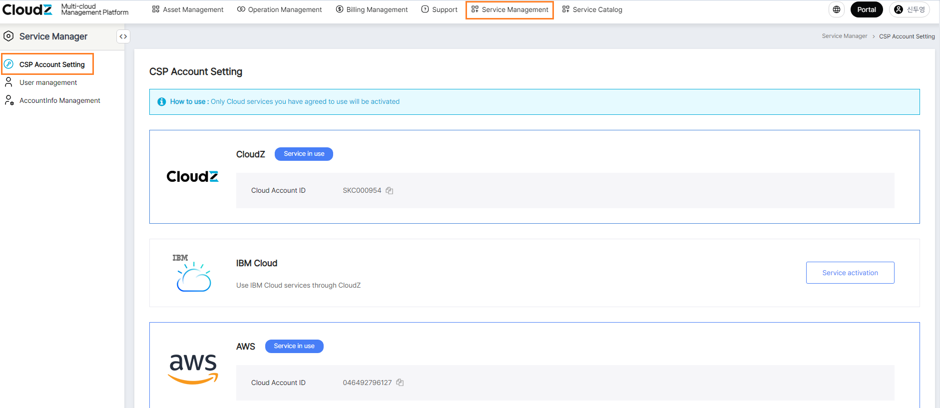940x408 pixels.
Task: Click the globe language icon
Action: (837, 9)
